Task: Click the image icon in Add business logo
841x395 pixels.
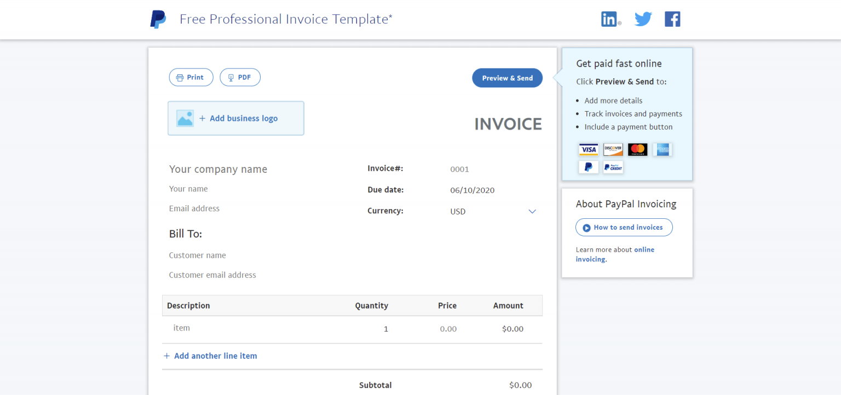Action: coord(185,118)
